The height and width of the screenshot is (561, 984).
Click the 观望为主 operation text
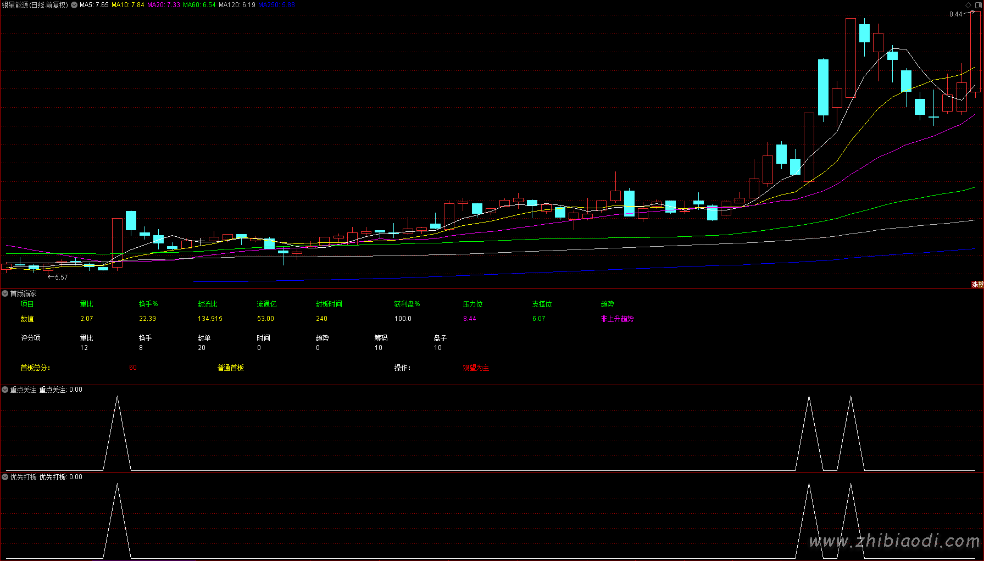tap(476, 368)
